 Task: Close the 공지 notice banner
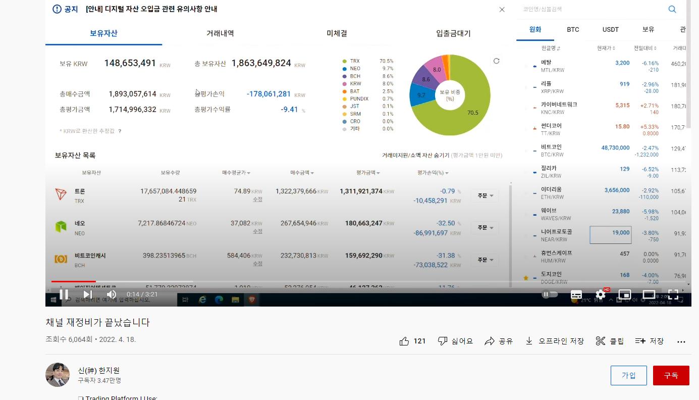coord(502,10)
